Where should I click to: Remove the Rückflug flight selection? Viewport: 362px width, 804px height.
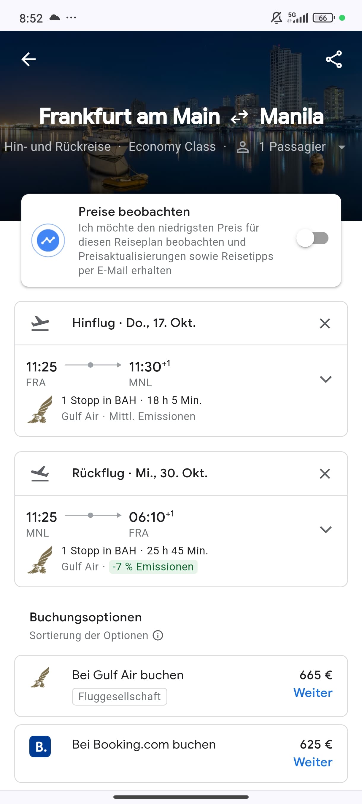[x=325, y=474]
